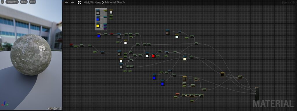Select the pale mint swatch node

[177, 36]
